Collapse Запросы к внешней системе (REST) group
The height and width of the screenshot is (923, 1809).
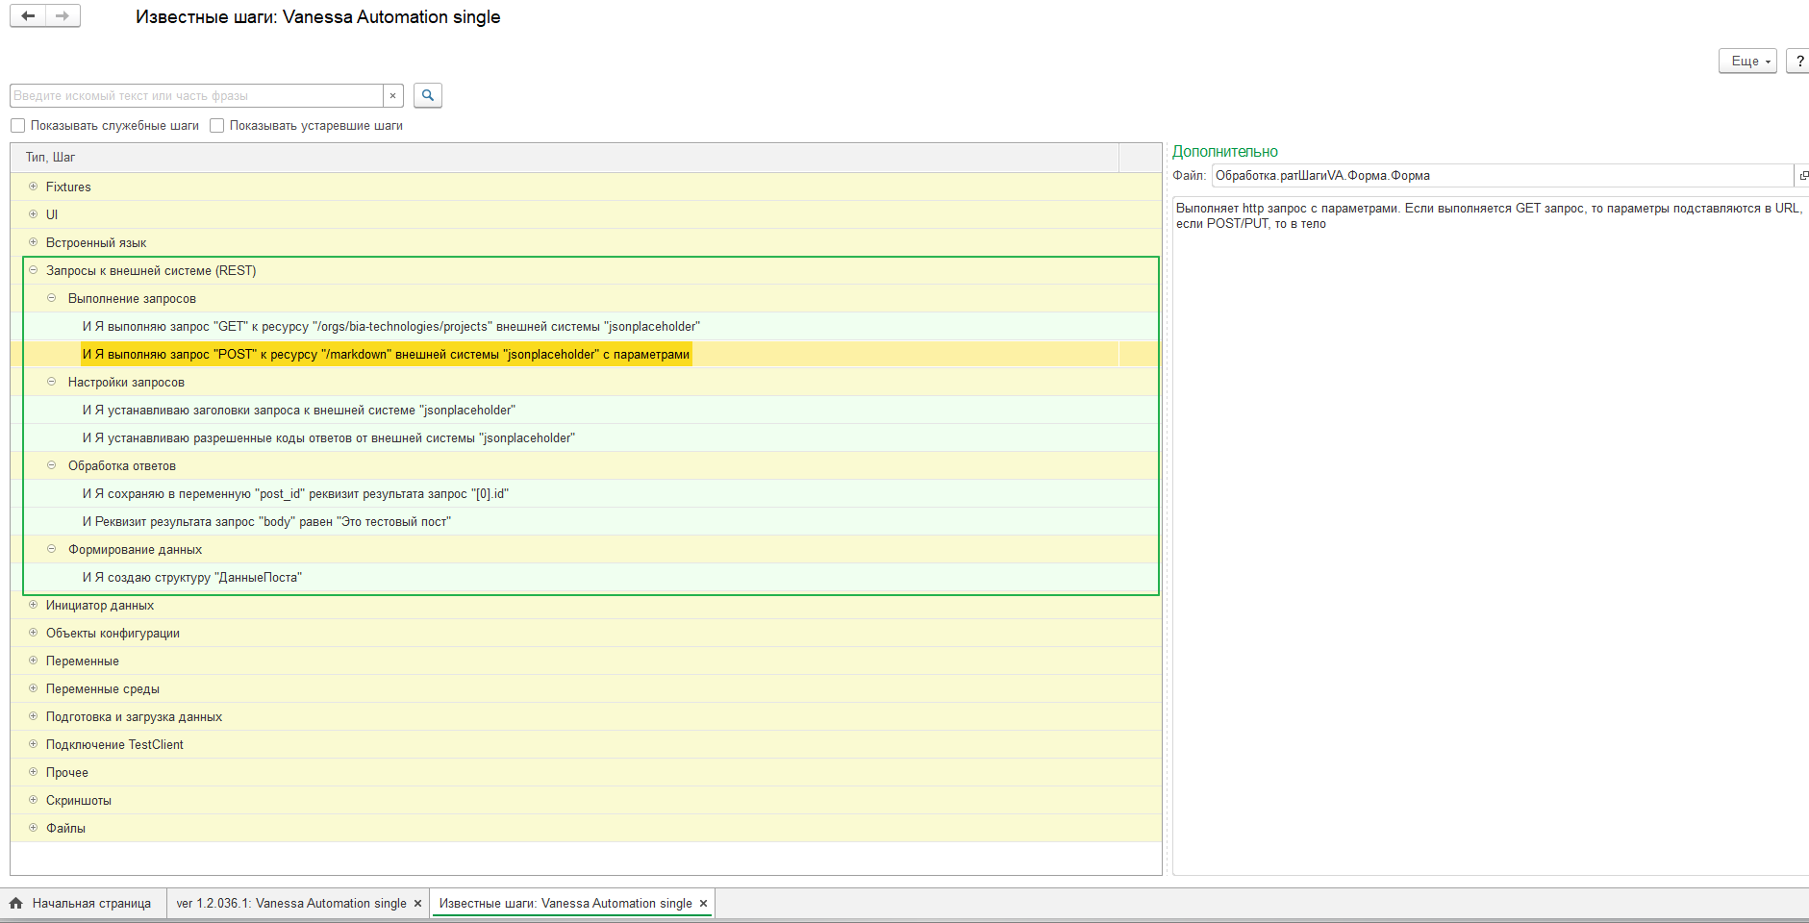click(x=33, y=270)
